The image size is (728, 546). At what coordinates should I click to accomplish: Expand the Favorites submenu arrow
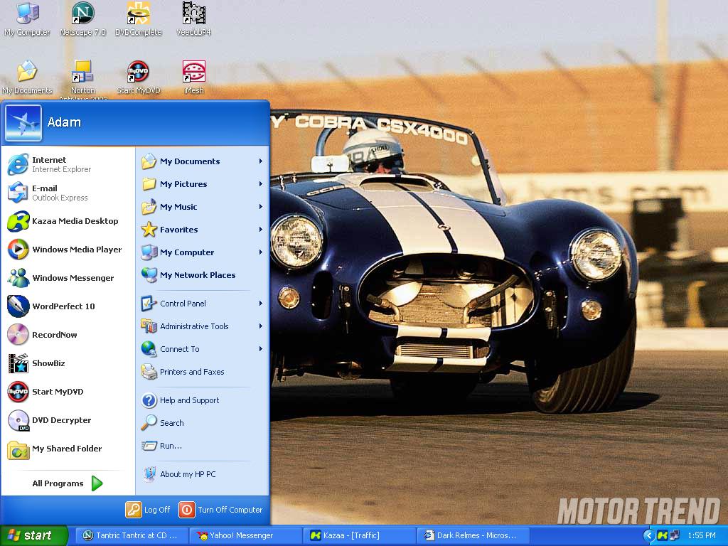[260, 230]
